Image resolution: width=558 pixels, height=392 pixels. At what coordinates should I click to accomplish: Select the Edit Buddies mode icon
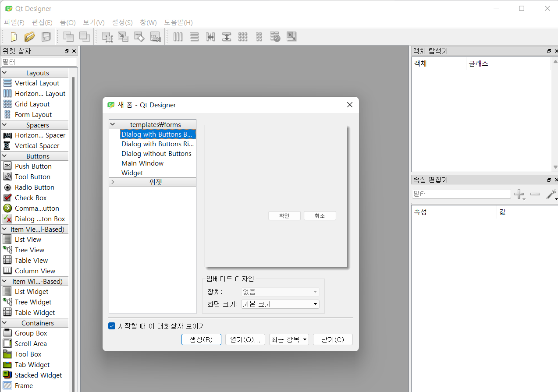click(139, 37)
